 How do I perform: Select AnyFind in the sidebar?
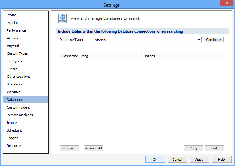pos(13,46)
